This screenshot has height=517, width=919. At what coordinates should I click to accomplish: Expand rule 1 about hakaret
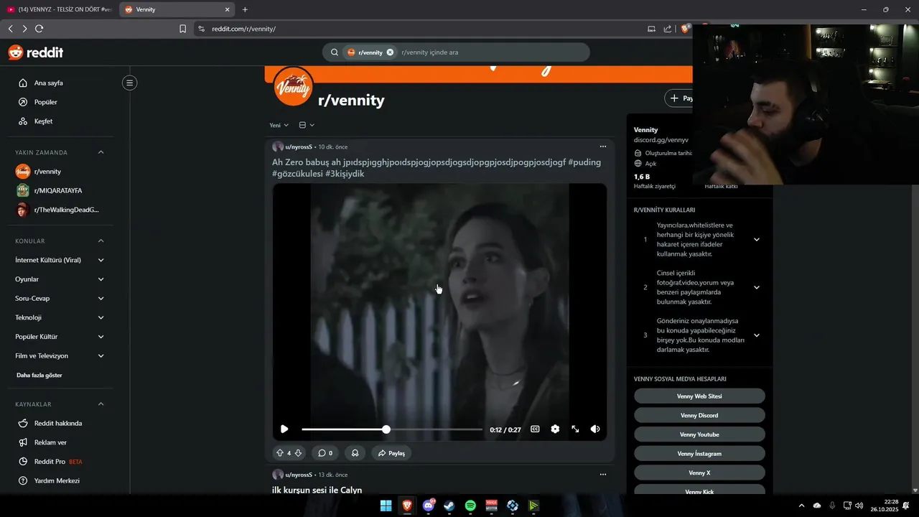tap(756, 240)
